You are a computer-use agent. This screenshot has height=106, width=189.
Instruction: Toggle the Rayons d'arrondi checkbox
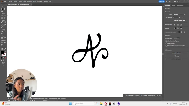point(166,43)
